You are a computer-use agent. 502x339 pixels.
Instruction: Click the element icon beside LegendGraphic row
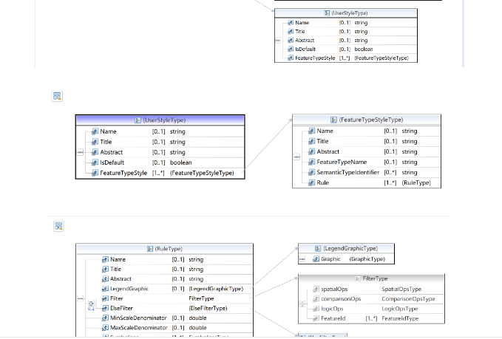tap(105, 289)
